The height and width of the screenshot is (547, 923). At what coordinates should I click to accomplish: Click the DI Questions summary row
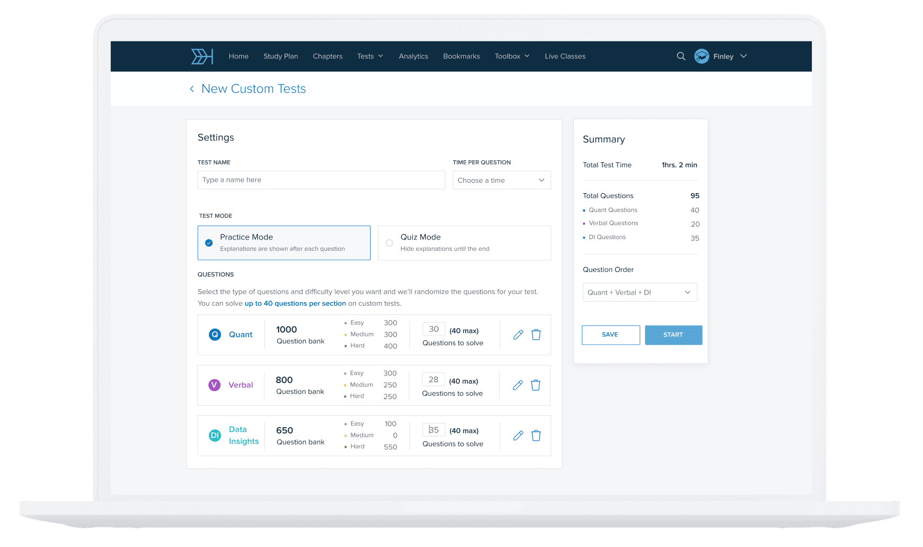click(641, 237)
